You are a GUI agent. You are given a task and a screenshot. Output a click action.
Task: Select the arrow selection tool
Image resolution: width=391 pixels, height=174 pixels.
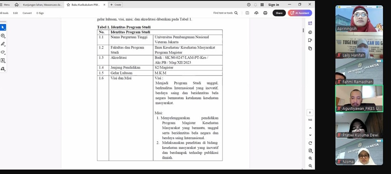[x=3, y=27]
